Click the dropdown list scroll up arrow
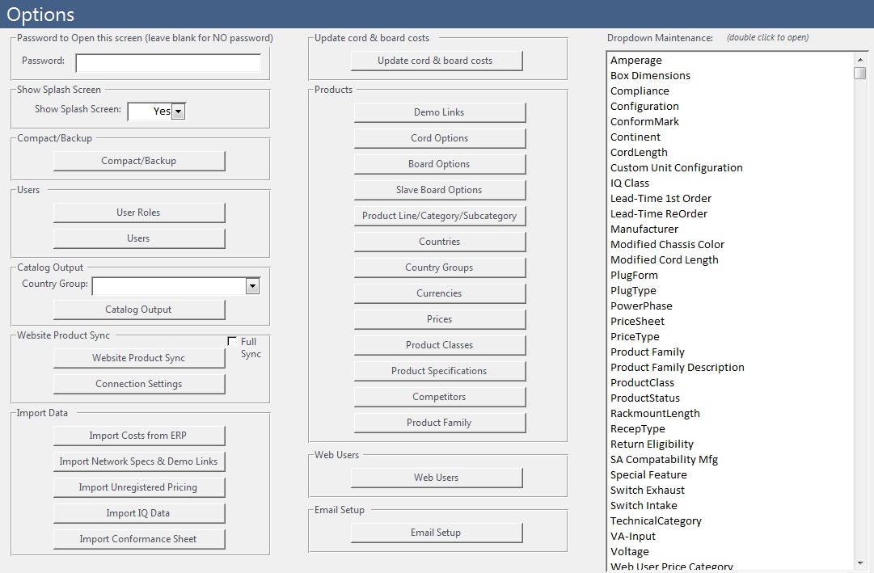The width and height of the screenshot is (874, 573). click(860, 59)
